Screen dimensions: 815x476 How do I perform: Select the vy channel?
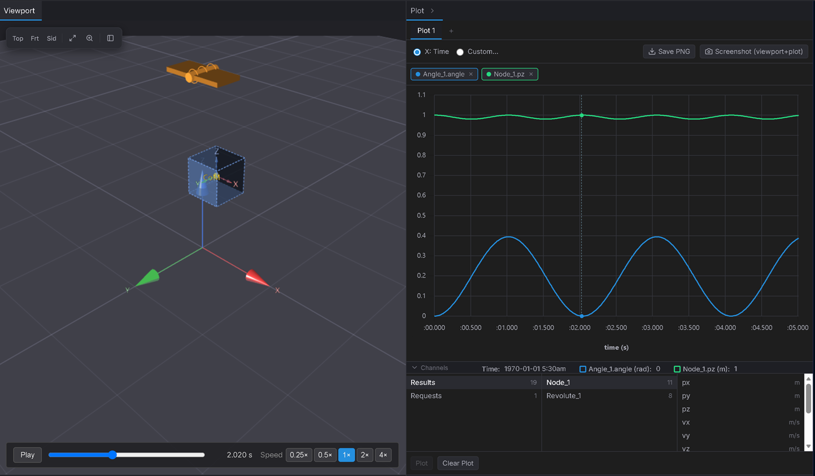click(x=740, y=435)
